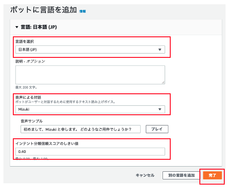
Task: Play the voice sample with プレイ button
Action: coord(157,129)
